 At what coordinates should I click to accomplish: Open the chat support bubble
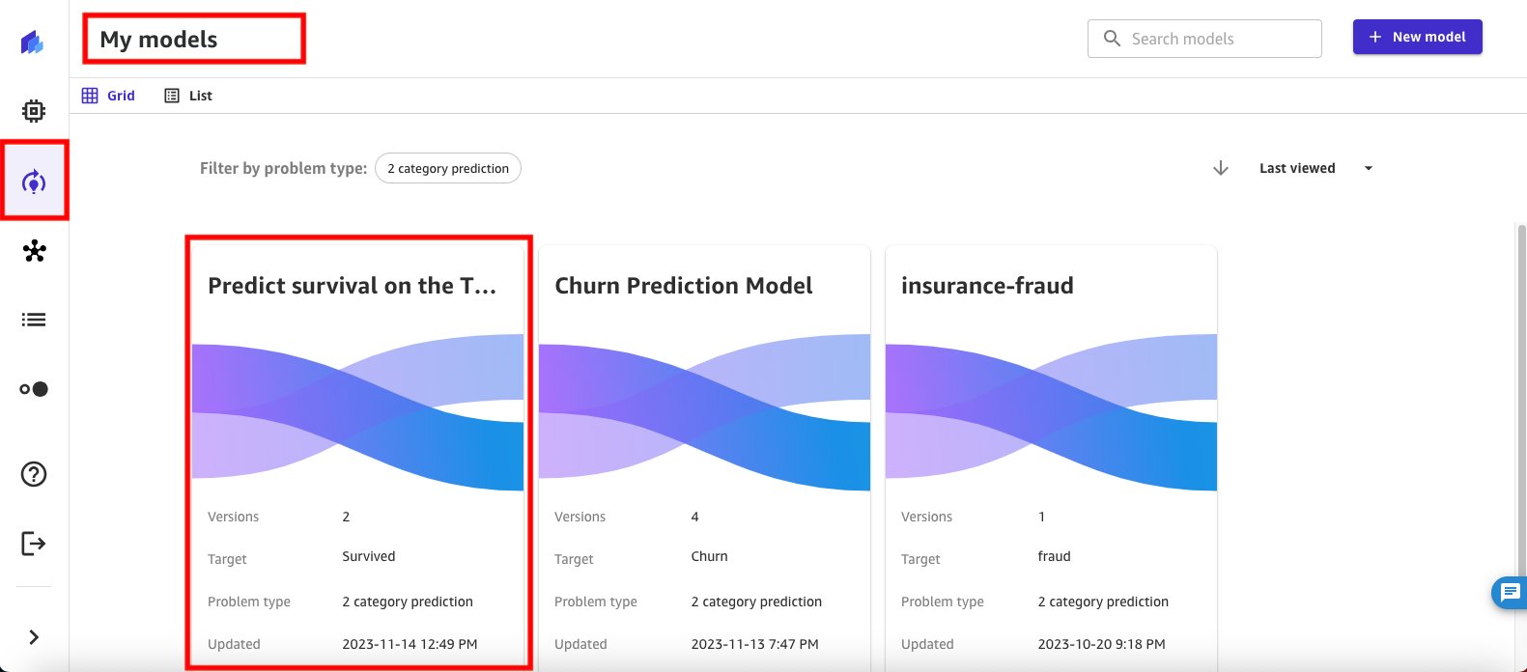1509,592
